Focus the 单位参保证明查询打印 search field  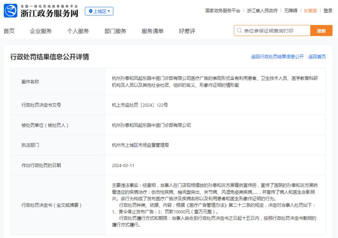pos(272,30)
